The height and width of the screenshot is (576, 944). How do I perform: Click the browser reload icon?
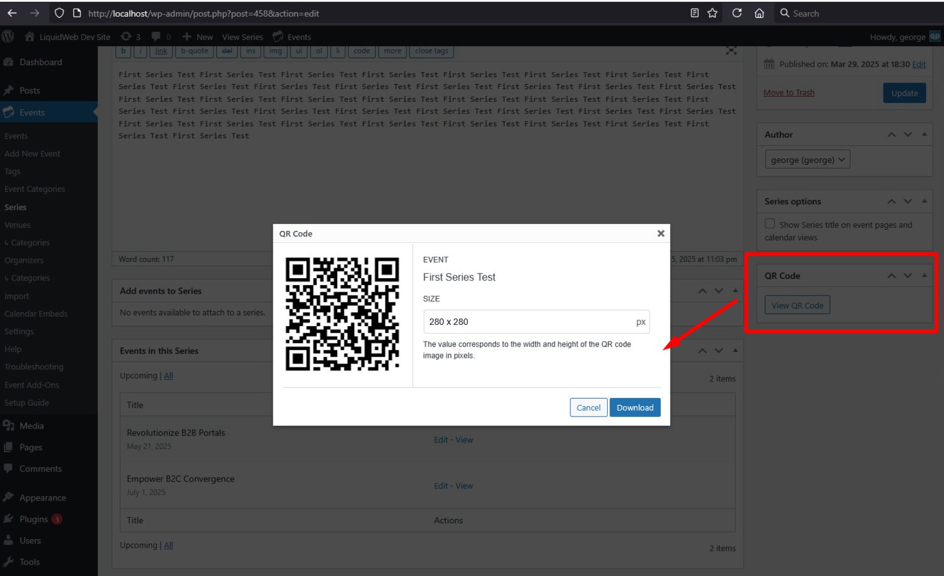737,13
